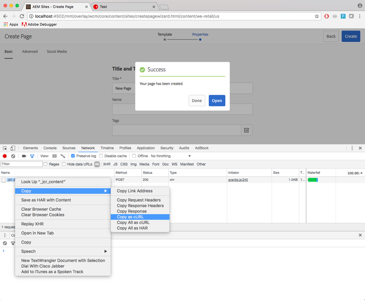Open DevTools customize three-dot menu
Screen dimensions: 365x300
pyautogui.click(x=352, y=148)
